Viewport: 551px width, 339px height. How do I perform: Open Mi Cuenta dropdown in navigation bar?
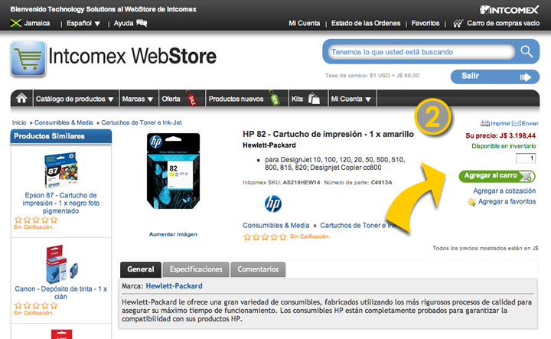350,99
